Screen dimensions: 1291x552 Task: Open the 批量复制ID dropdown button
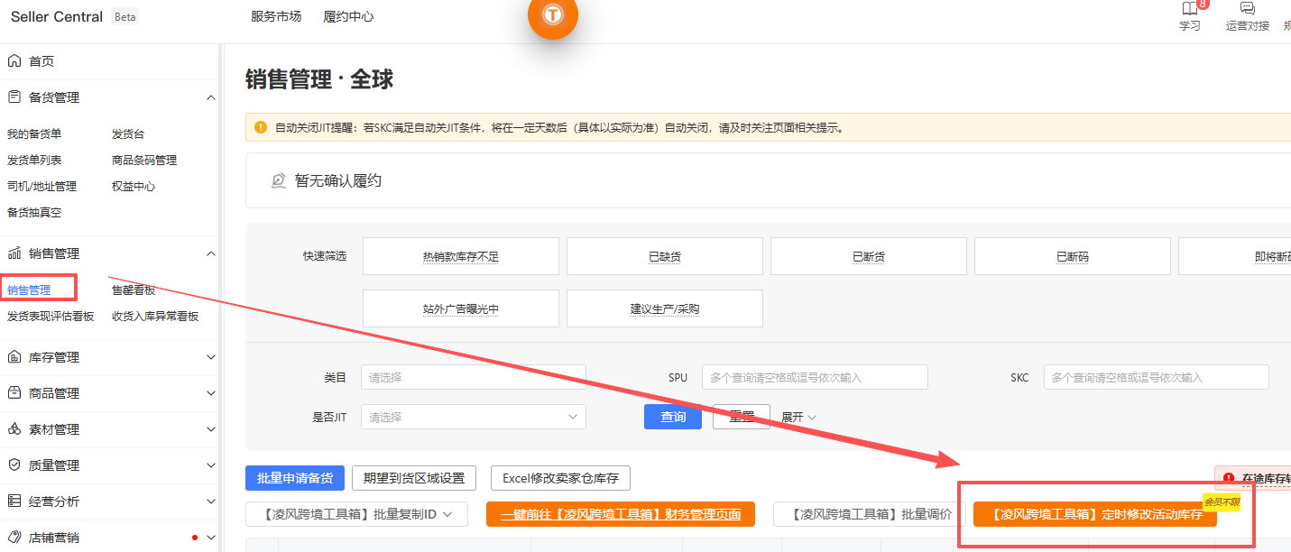pyautogui.click(x=356, y=514)
